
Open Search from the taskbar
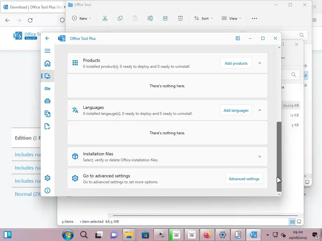tap(84, 235)
